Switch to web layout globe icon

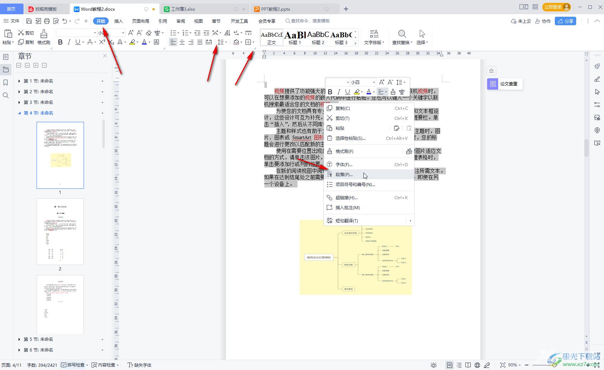pos(477,365)
